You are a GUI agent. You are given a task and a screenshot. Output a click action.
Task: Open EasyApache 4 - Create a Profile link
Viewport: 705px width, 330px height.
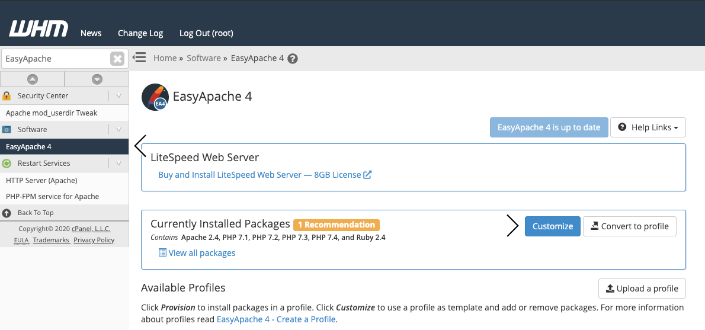[x=276, y=320]
